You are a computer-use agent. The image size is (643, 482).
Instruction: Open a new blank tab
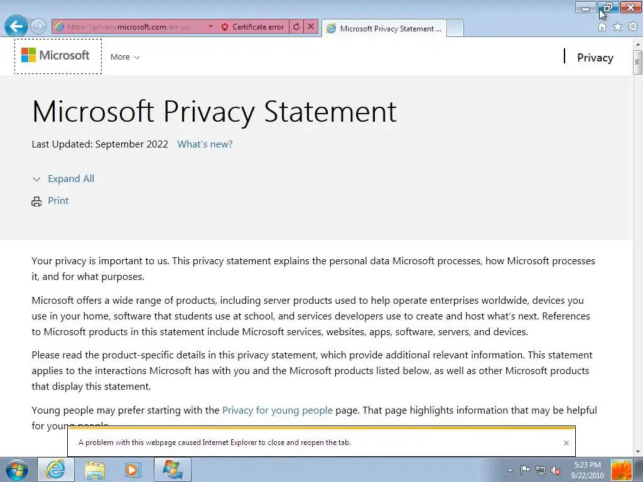tap(455, 28)
